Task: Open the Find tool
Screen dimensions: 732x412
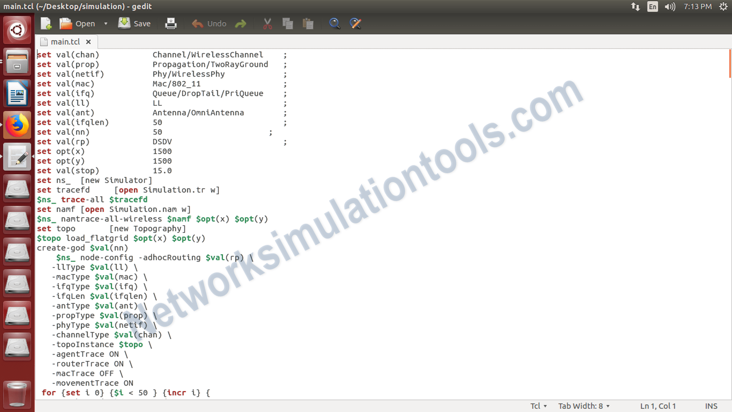Action: pyautogui.click(x=334, y=23)
